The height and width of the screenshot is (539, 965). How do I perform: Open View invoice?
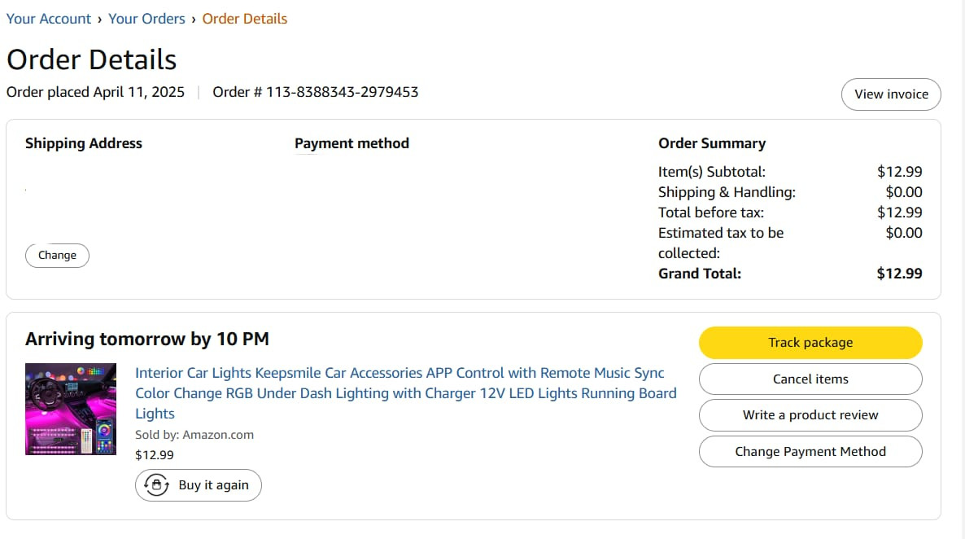(x=891, y=94)
